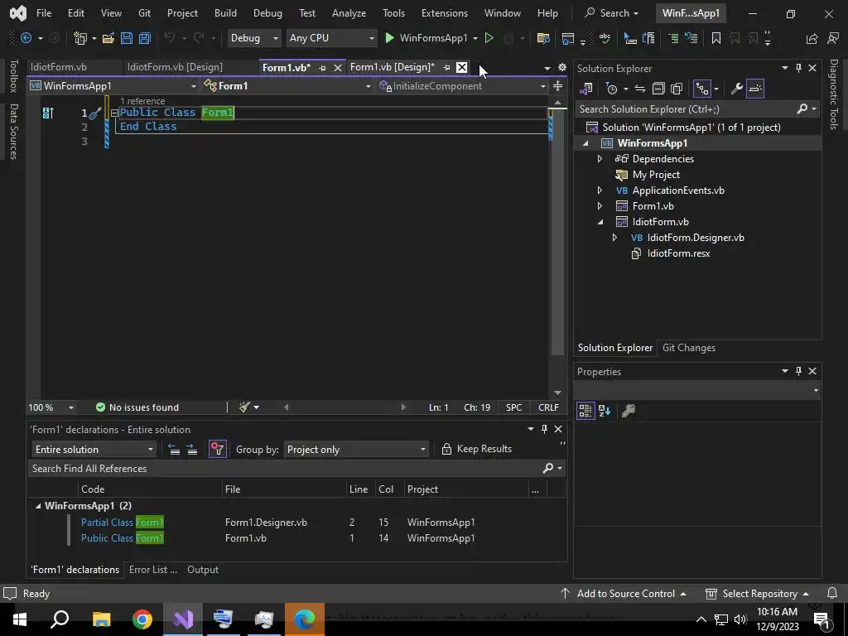Viewport: 848px width, 636px height.
Task: Start debugging with the green play button
Action: 389,38
